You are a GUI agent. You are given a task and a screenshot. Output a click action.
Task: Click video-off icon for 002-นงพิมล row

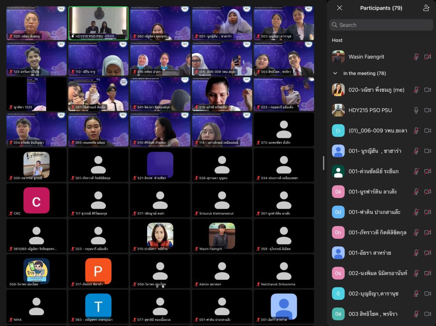click(x=428, y=273)
